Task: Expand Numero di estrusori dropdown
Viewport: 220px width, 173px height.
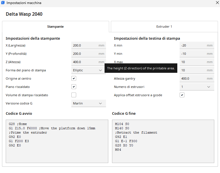Action: click(197, 87)
